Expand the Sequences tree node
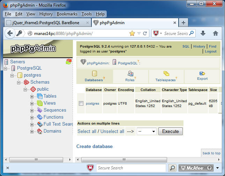 [x=32, y=111]
